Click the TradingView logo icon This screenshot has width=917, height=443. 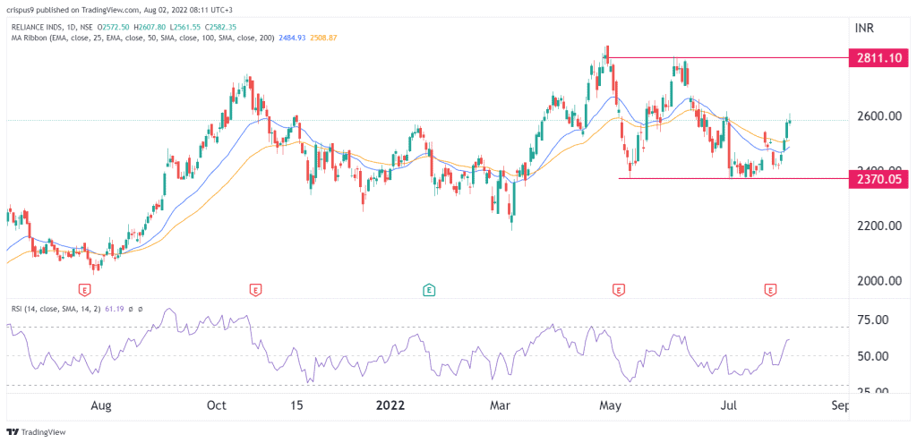click(x=13, y=432)
